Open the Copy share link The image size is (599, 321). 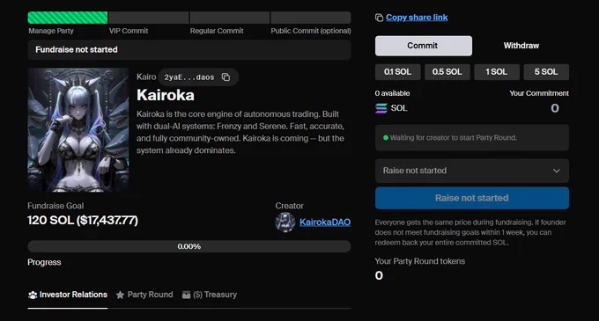click(x=417, y=18)
